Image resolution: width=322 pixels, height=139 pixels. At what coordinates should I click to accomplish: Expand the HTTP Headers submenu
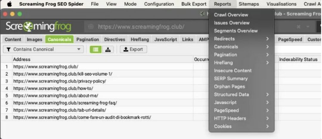241,118
